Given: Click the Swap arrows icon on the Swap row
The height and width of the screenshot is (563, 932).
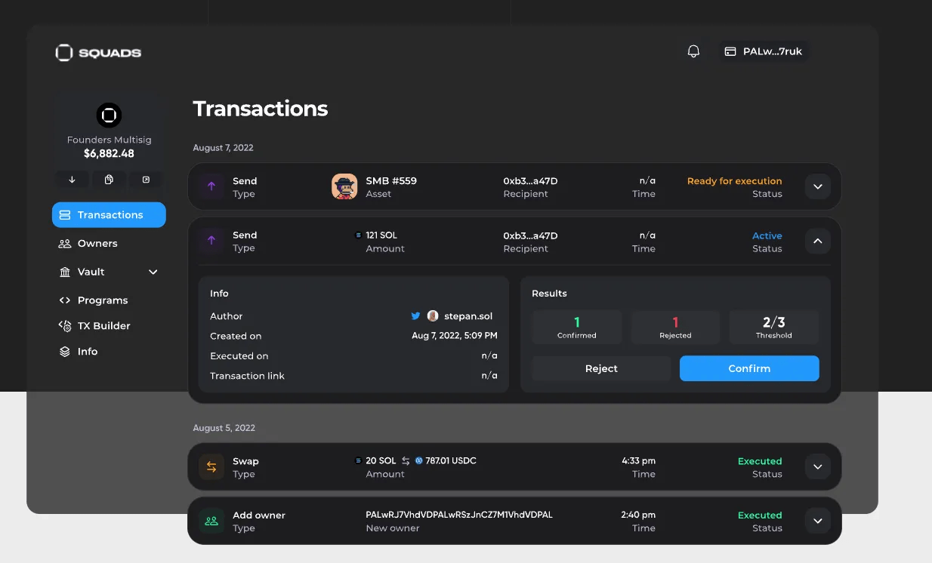Looking at the screenshot, I should pos(211,466).
